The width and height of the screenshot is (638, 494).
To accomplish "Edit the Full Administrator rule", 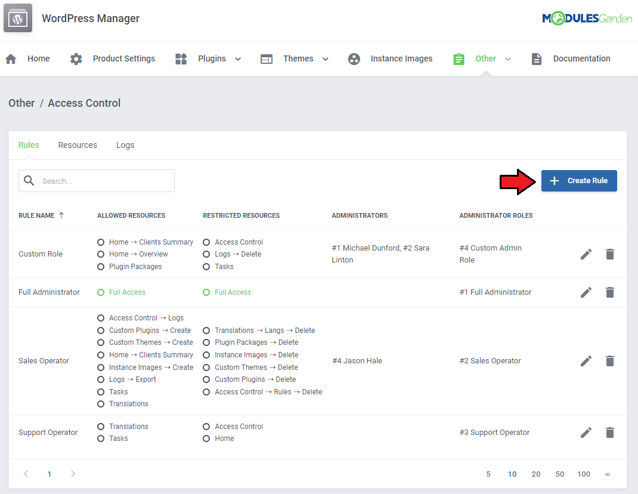I will (586, 292).
